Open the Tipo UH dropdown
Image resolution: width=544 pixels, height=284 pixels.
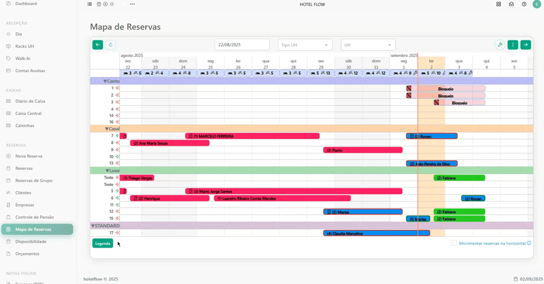[305, 44]
